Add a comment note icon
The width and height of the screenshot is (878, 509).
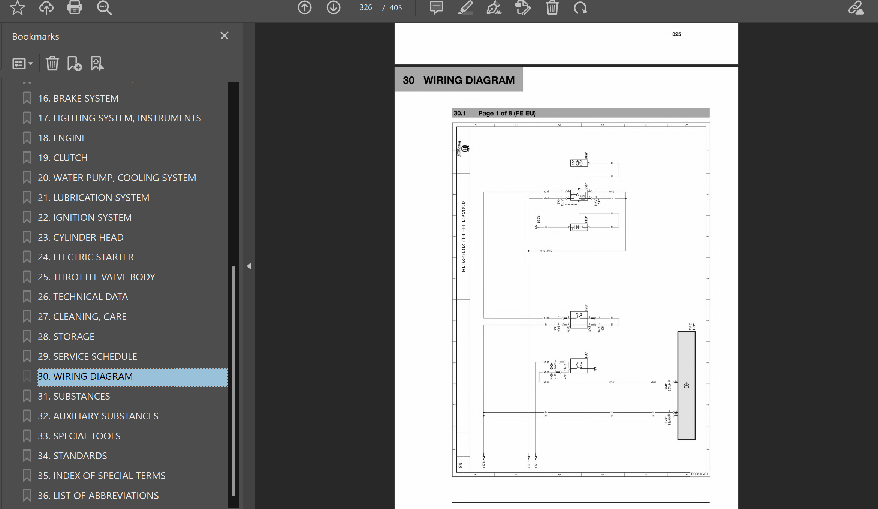point(436,7)
